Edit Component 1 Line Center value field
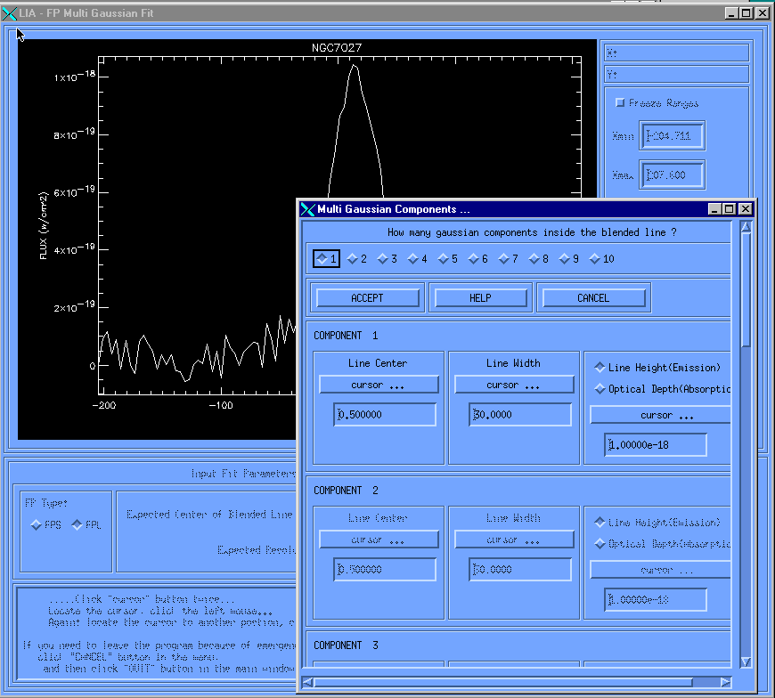 coord(386,415)
